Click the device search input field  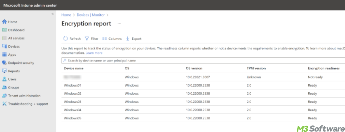203,61
